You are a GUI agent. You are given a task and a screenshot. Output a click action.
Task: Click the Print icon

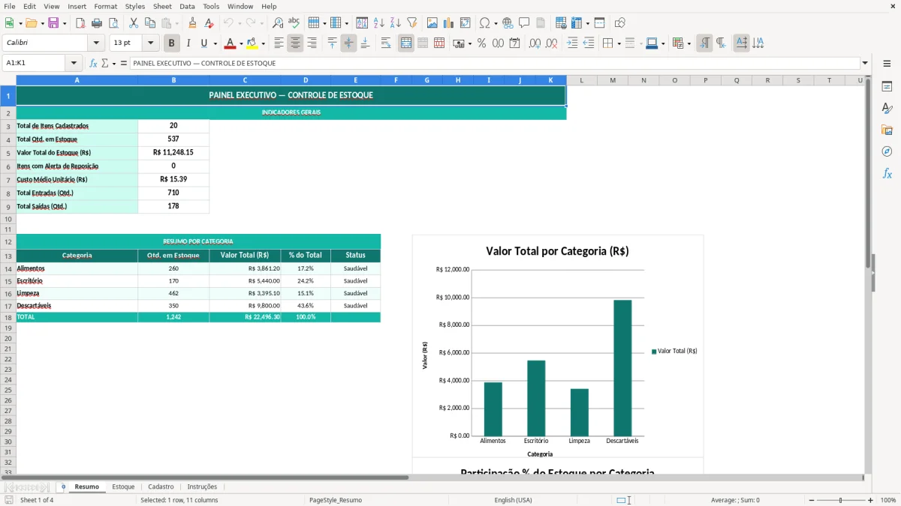click(x=97, y=23)
